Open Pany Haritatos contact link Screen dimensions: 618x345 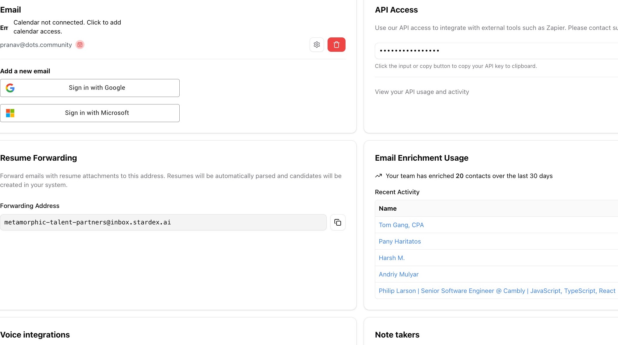[399, 241]
